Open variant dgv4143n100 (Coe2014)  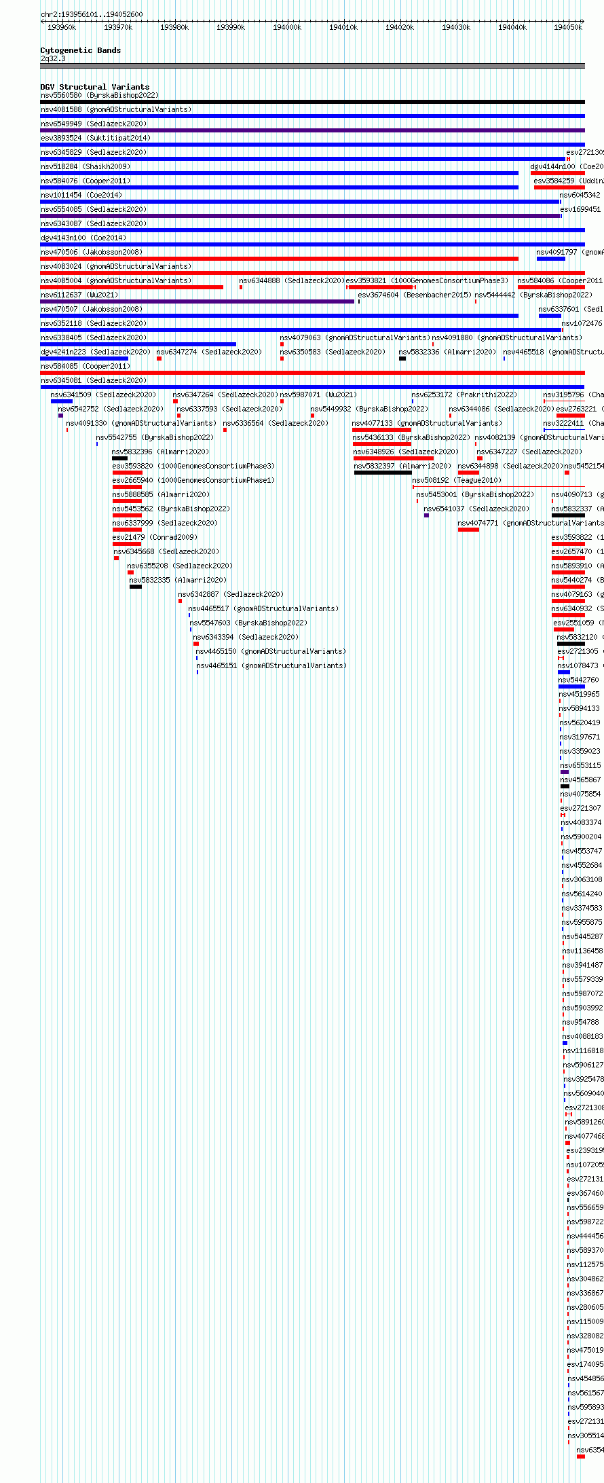point(83,238)
